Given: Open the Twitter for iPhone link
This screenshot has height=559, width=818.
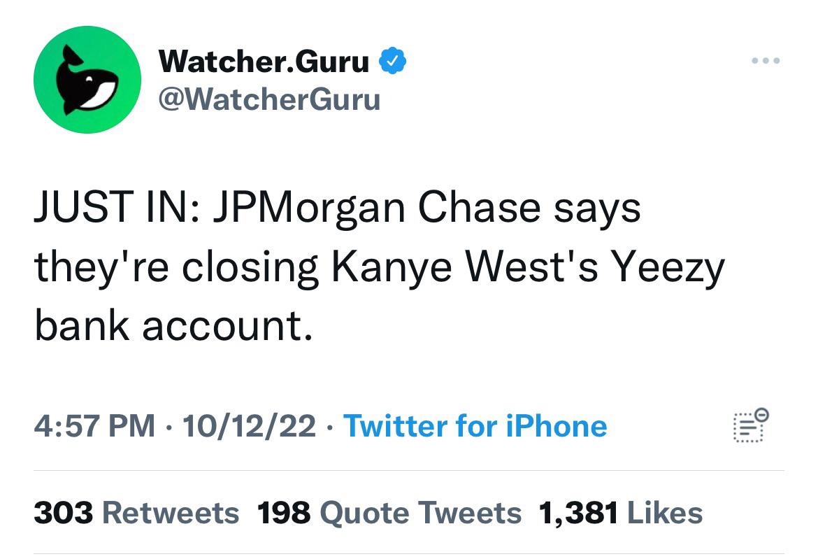Looking at the screenshot, I should [x=475, y=426].
